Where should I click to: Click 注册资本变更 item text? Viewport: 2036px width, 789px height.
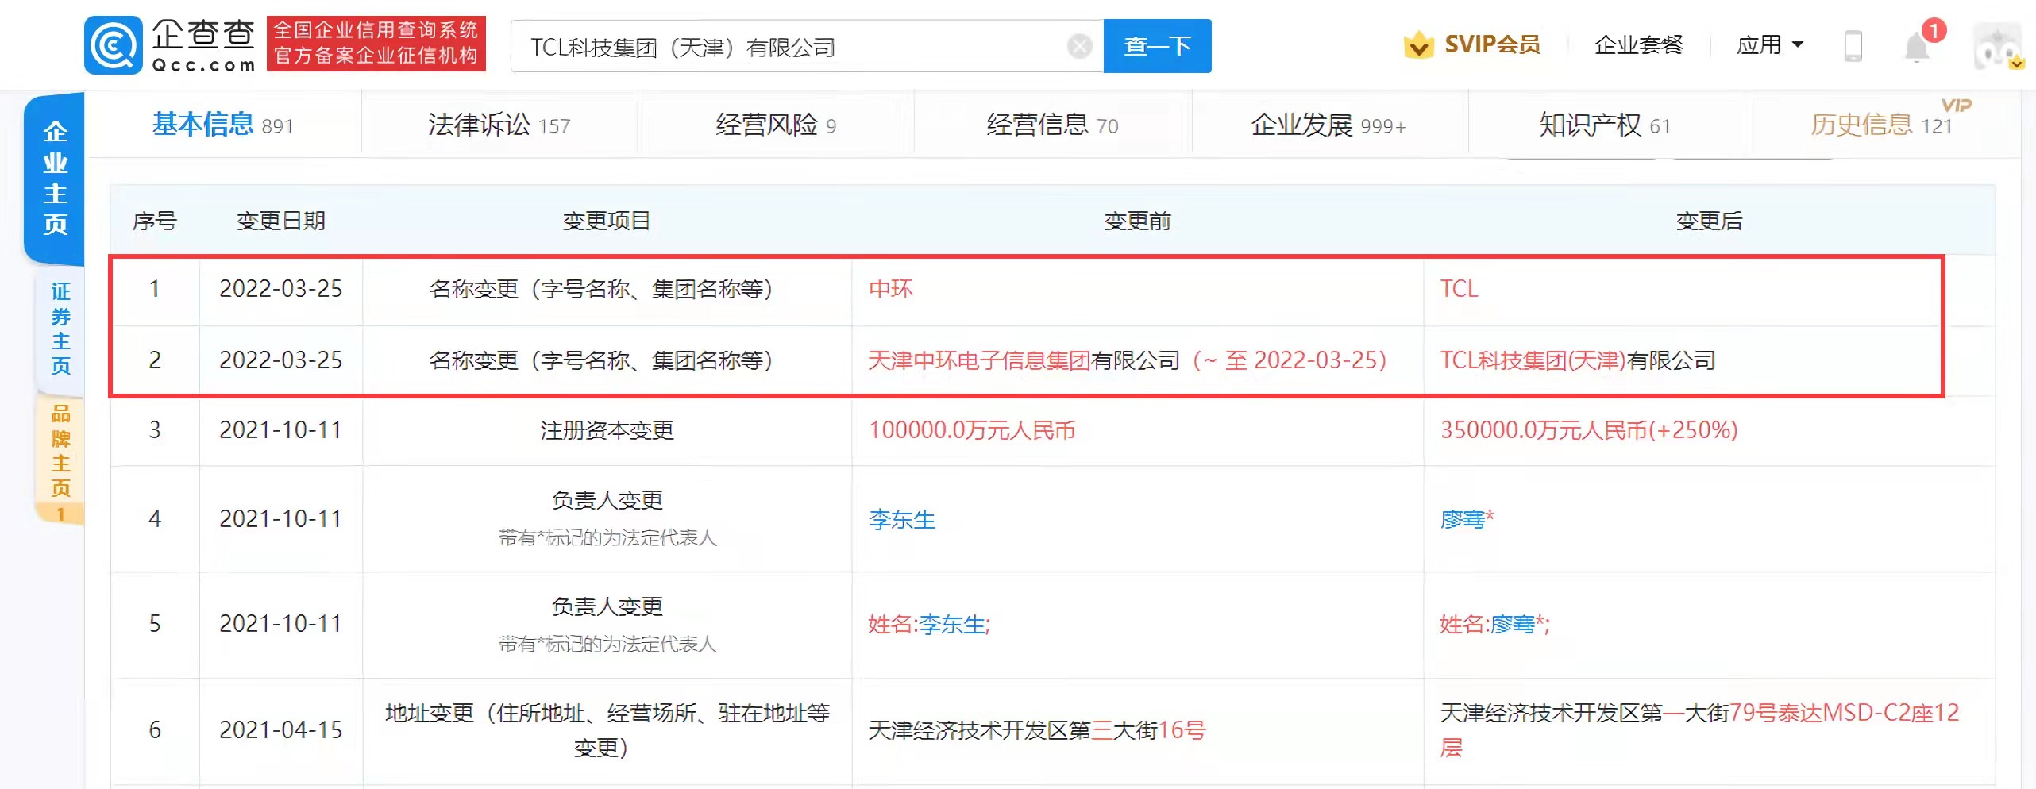[x=607, y=429]
